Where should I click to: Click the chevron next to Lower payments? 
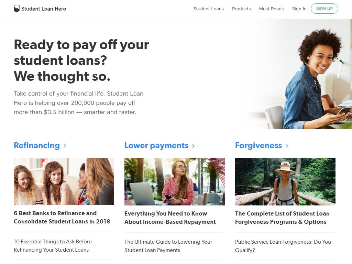(x=194, y=146)
